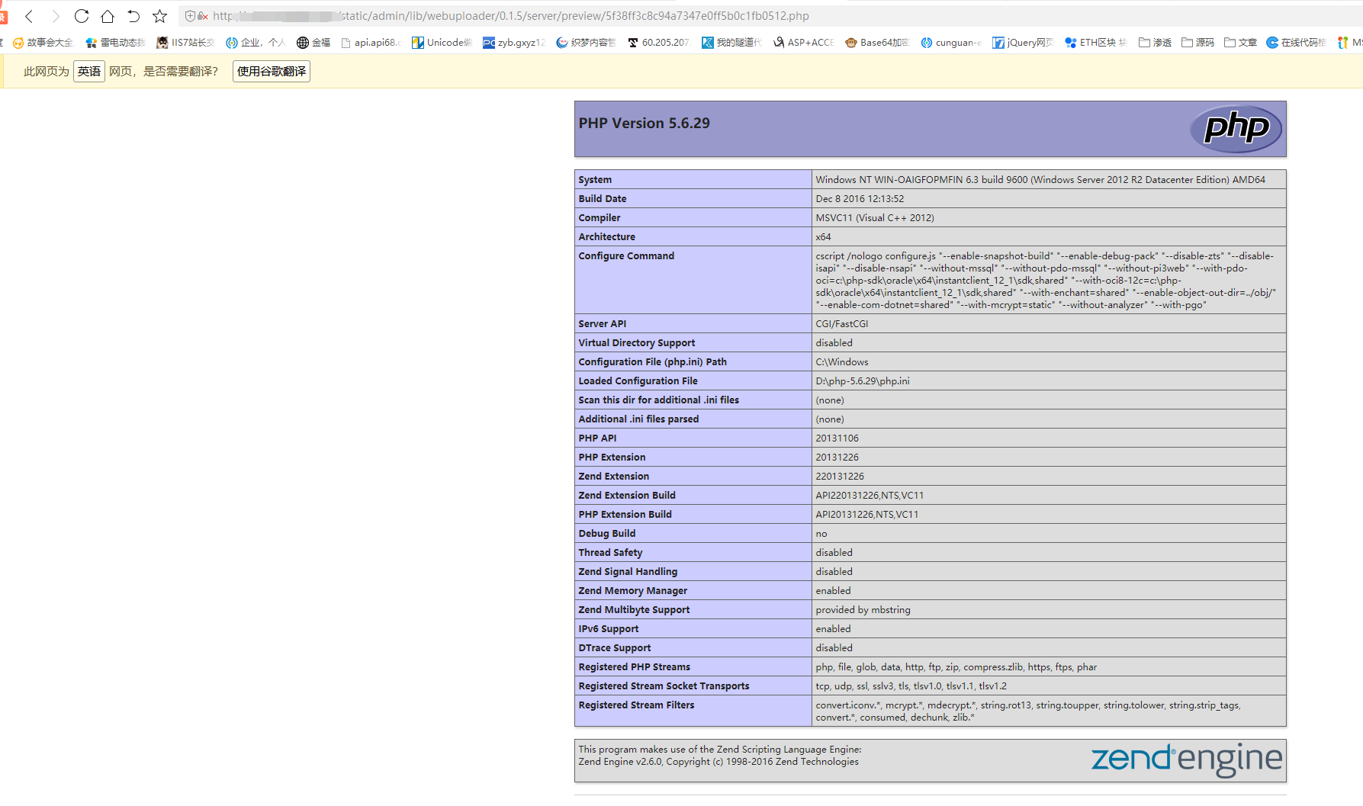Go back to the previous page
Screen dimensions: 1363x806
tap(29, 16)
